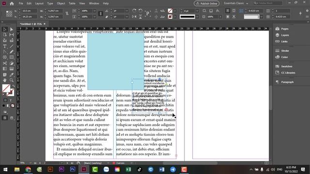Select the Gap tool
Screen dimensions: 310x174
click(12, 35)
